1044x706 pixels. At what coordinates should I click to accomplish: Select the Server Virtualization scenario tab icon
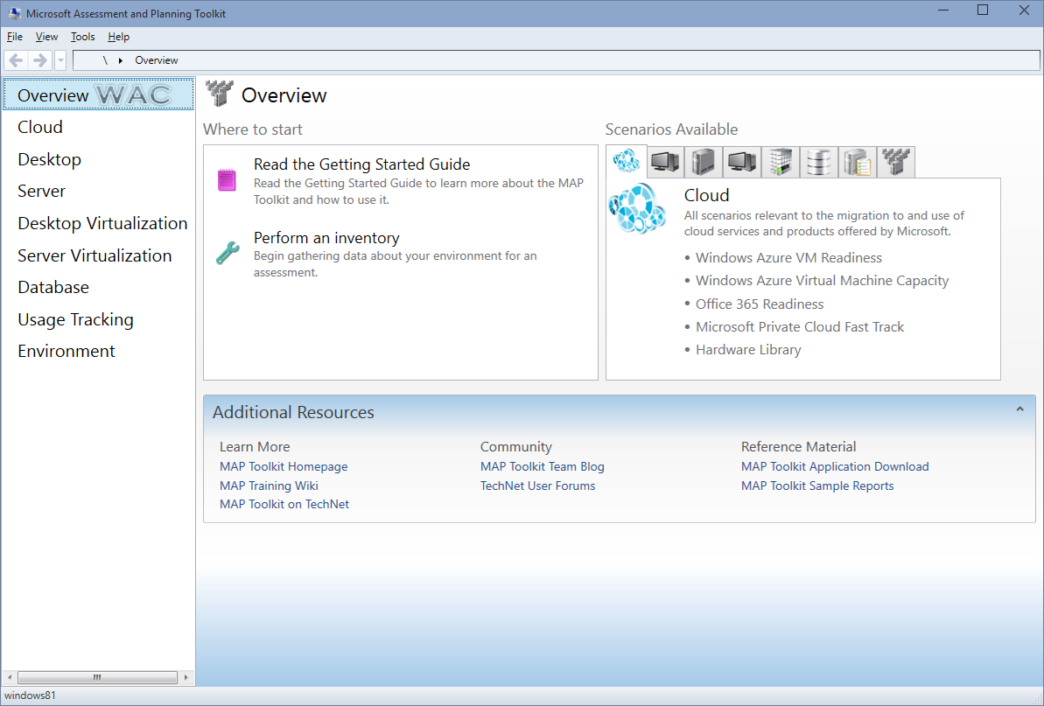tap(781, 162)
